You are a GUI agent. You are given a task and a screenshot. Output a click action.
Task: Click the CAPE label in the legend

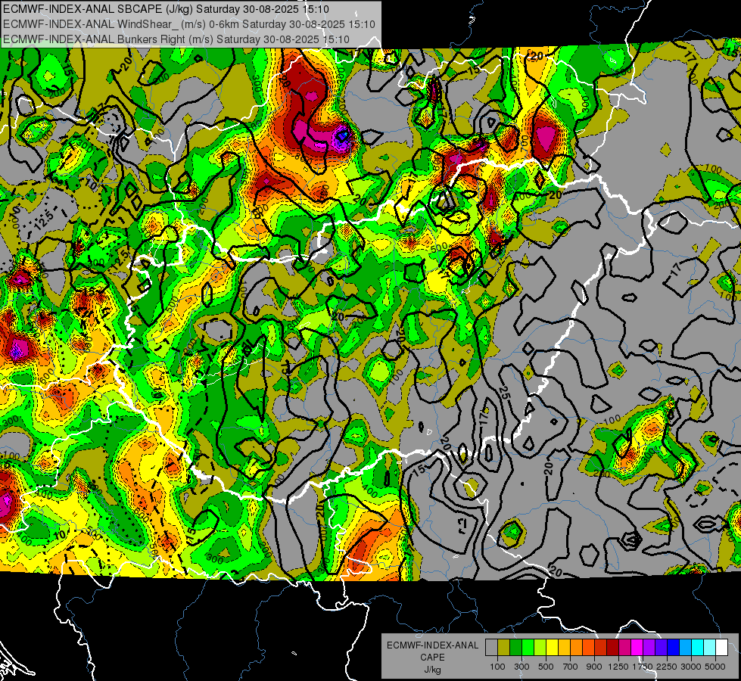432,657
